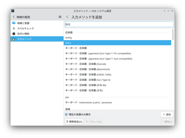Select 日本語 (かな) keyboard entry
Image resolution: width=185 pixels, height=138 pixels.
[117, 91]
